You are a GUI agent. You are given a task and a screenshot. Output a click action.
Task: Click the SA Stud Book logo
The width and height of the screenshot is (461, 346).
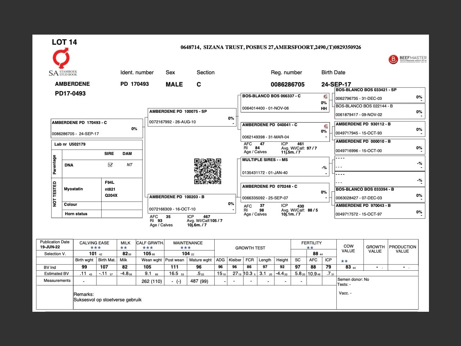click(x=63, y=63)
